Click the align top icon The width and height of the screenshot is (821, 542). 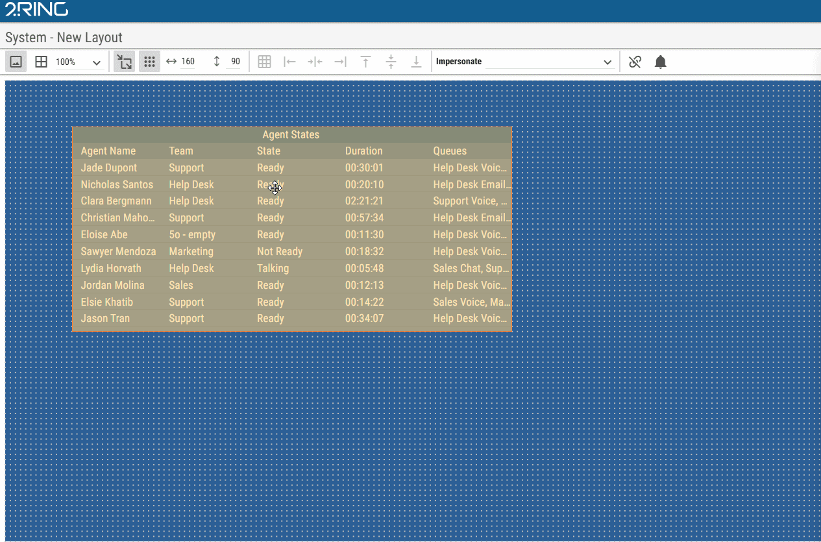click(365, 62)
